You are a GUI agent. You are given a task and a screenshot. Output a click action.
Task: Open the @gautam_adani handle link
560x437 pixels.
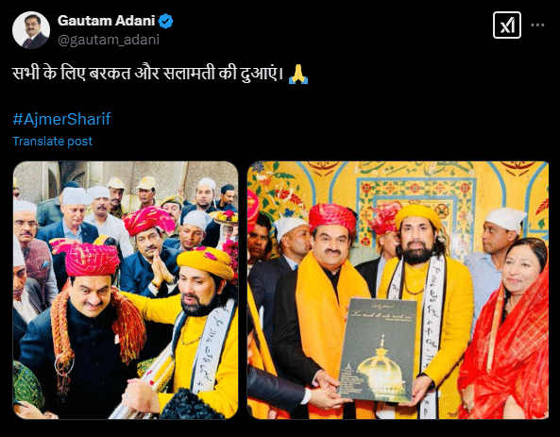109,40
